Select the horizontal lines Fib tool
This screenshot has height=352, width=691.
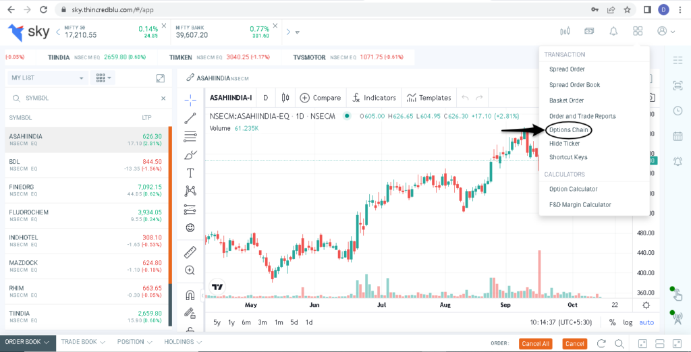pyautogui.click(x=190, y=137)
